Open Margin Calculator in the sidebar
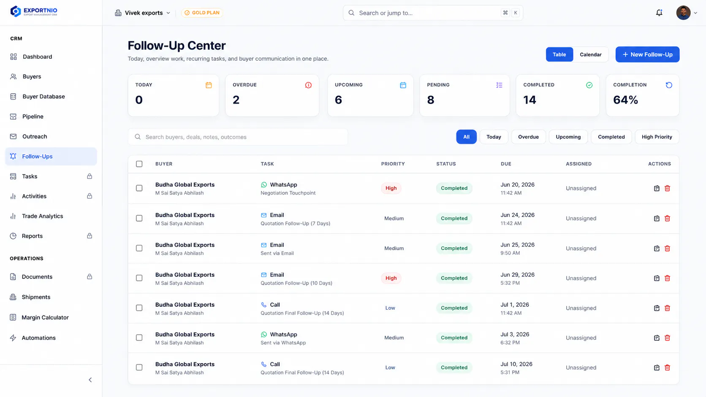This screenshot has height=397, width=706. tap(51, 317)
